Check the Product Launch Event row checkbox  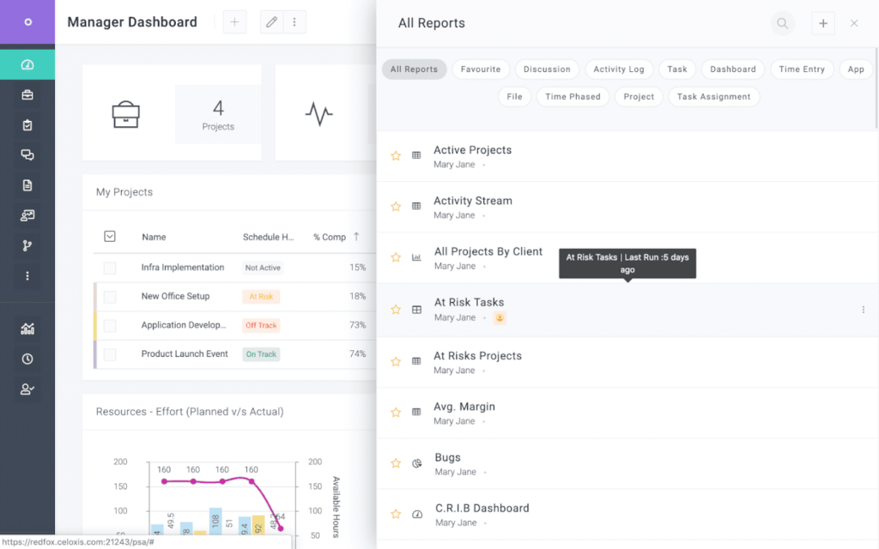point(110,354)
